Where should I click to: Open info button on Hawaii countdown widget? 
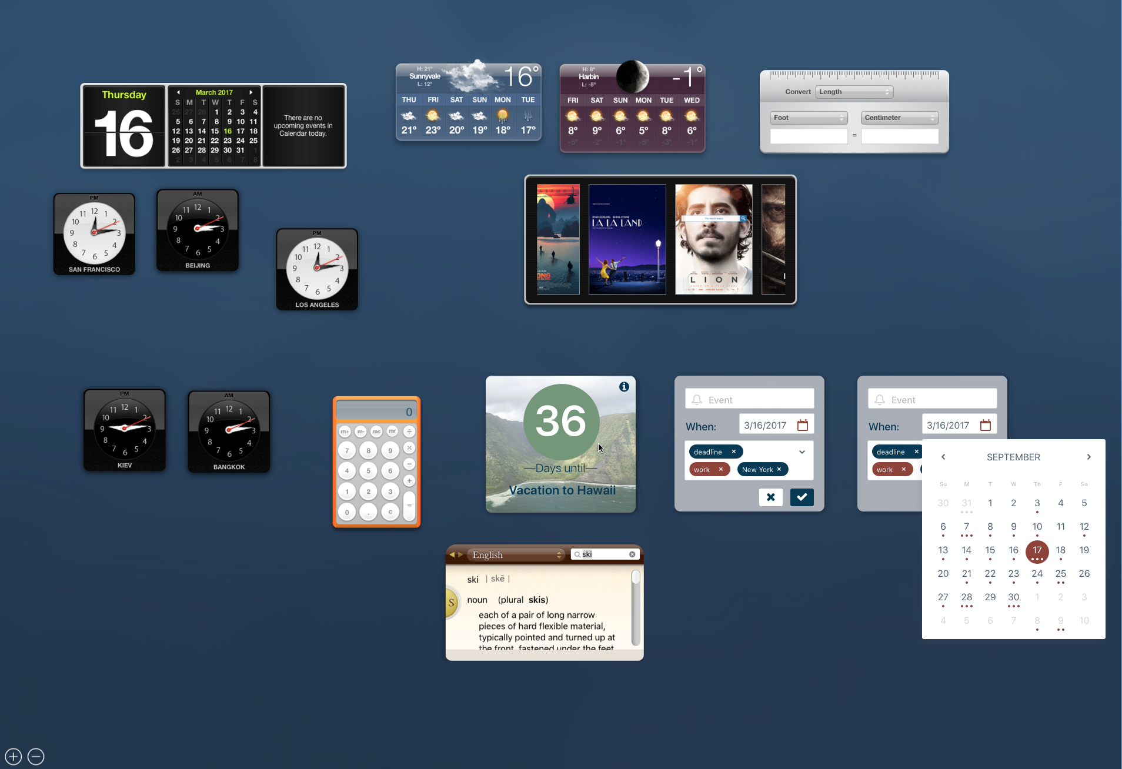pyautogui.click(x=624, y=387)
